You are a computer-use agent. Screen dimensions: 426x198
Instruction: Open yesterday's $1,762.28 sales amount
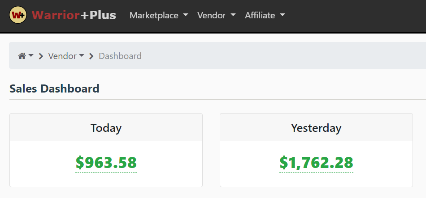tap(316, 163)
